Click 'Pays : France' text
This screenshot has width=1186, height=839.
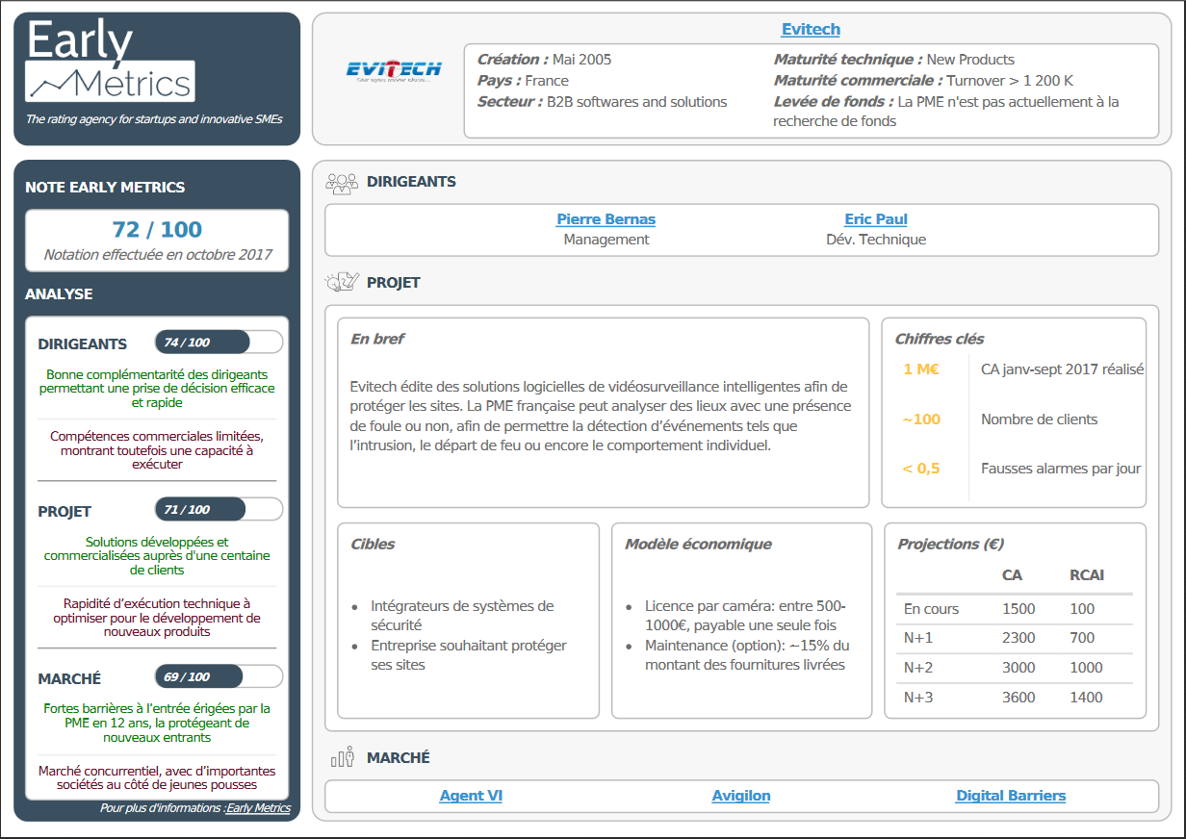[x=523, y=81]
